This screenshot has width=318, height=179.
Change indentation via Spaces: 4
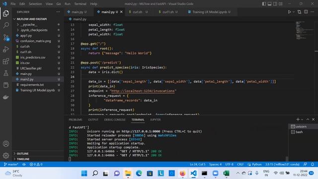pos(215,165)
